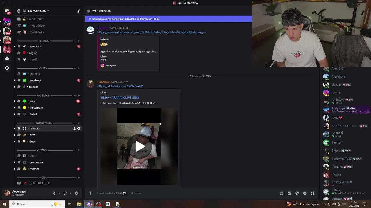Open the weather widget 24°C
The width and height of the screenshot is (371, 208).
click(x=303, y=204)
